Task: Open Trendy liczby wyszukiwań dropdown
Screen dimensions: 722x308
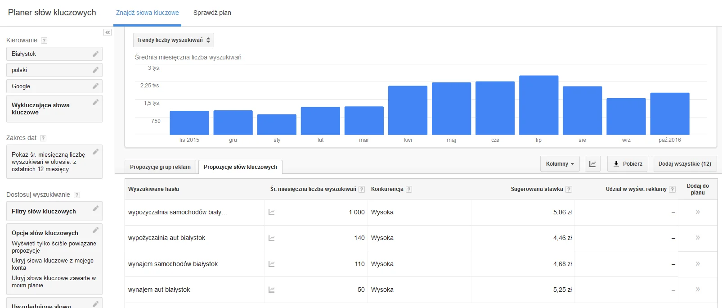Action: coord(174,40)
